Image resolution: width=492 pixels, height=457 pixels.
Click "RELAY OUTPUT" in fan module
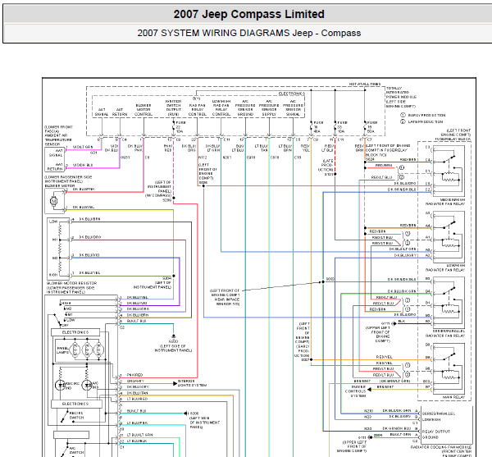[436, 432]
